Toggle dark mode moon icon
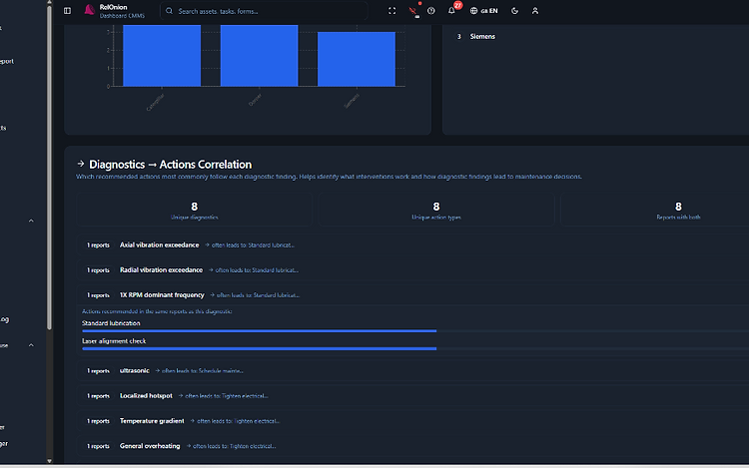 coord(515,11)
